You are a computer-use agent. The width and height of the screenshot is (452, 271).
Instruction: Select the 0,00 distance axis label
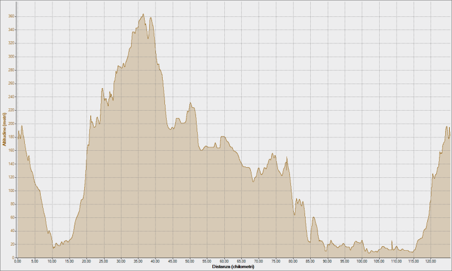(18, 261)
